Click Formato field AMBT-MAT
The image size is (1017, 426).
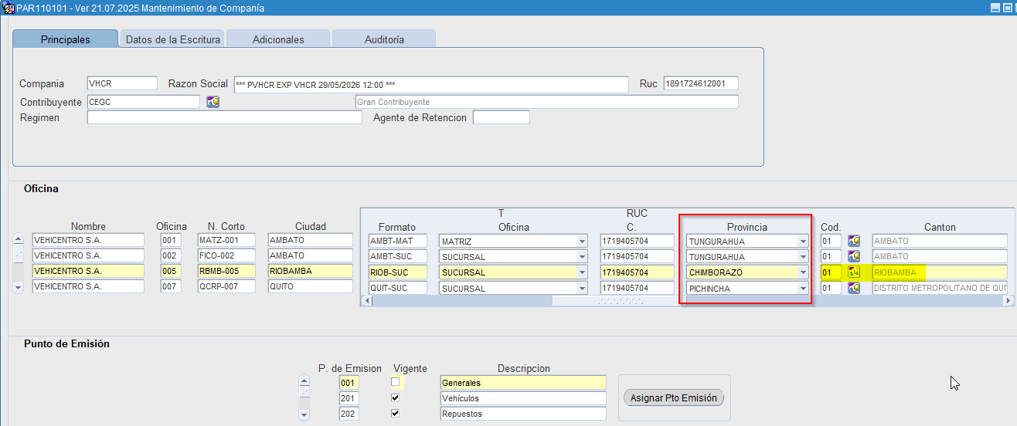(x=398, y=241)
